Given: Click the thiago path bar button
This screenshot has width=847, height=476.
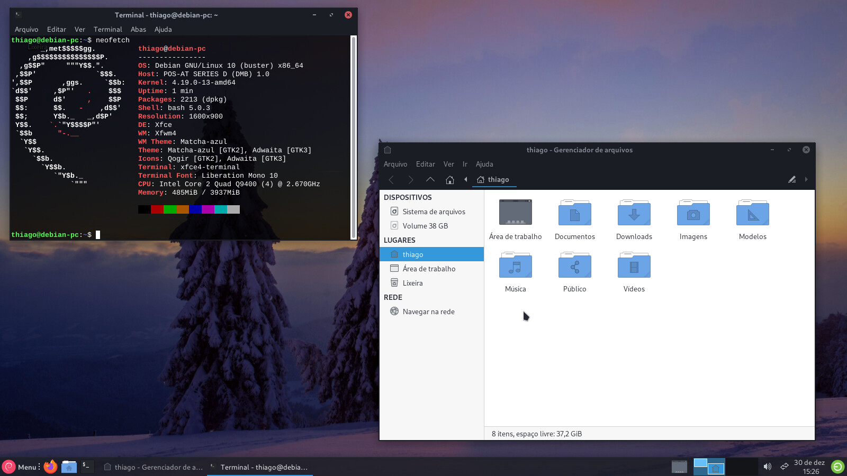Looking at the screenshot, I should pyautogui.click(x=493, y=180).
